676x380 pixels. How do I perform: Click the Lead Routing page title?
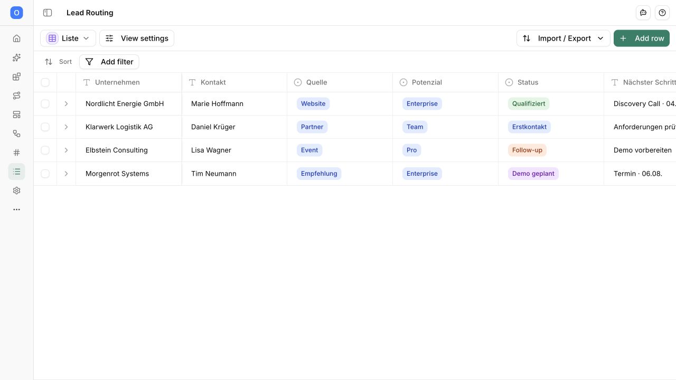tap(90, 13)
